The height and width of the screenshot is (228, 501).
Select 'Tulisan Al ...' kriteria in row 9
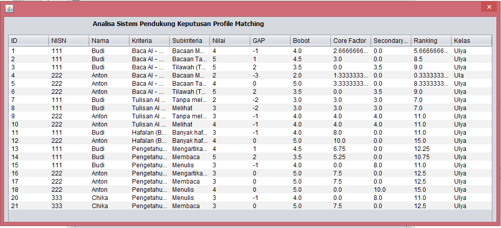(149, 116)
